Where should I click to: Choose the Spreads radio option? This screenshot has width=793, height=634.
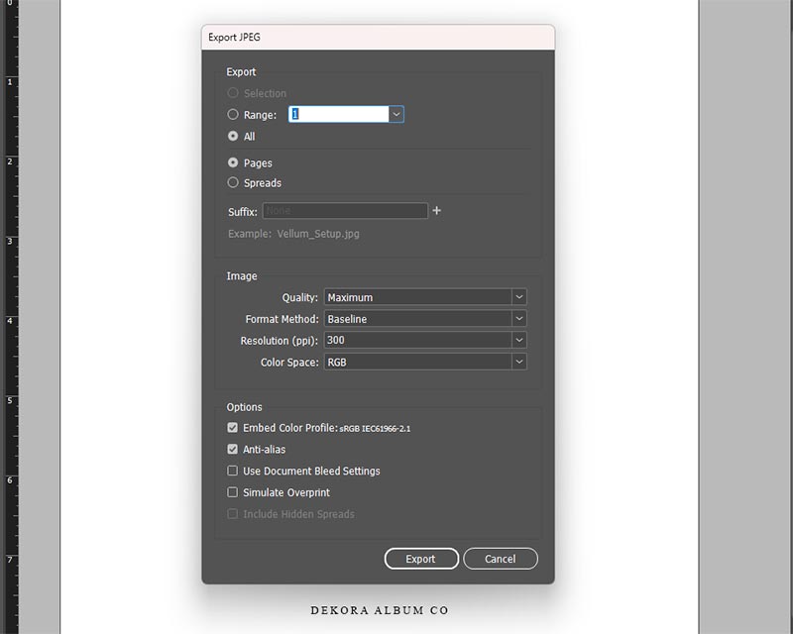[233, 183]
